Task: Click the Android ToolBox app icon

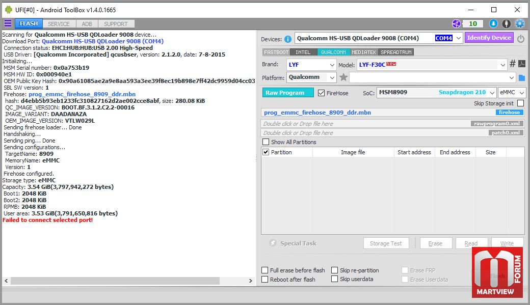Action: 9,10
